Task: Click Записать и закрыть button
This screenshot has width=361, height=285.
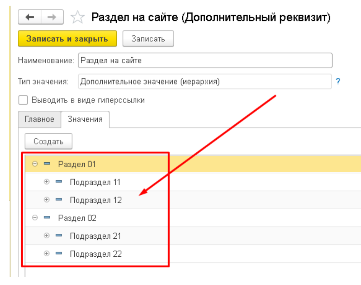Action: [67, 39]
